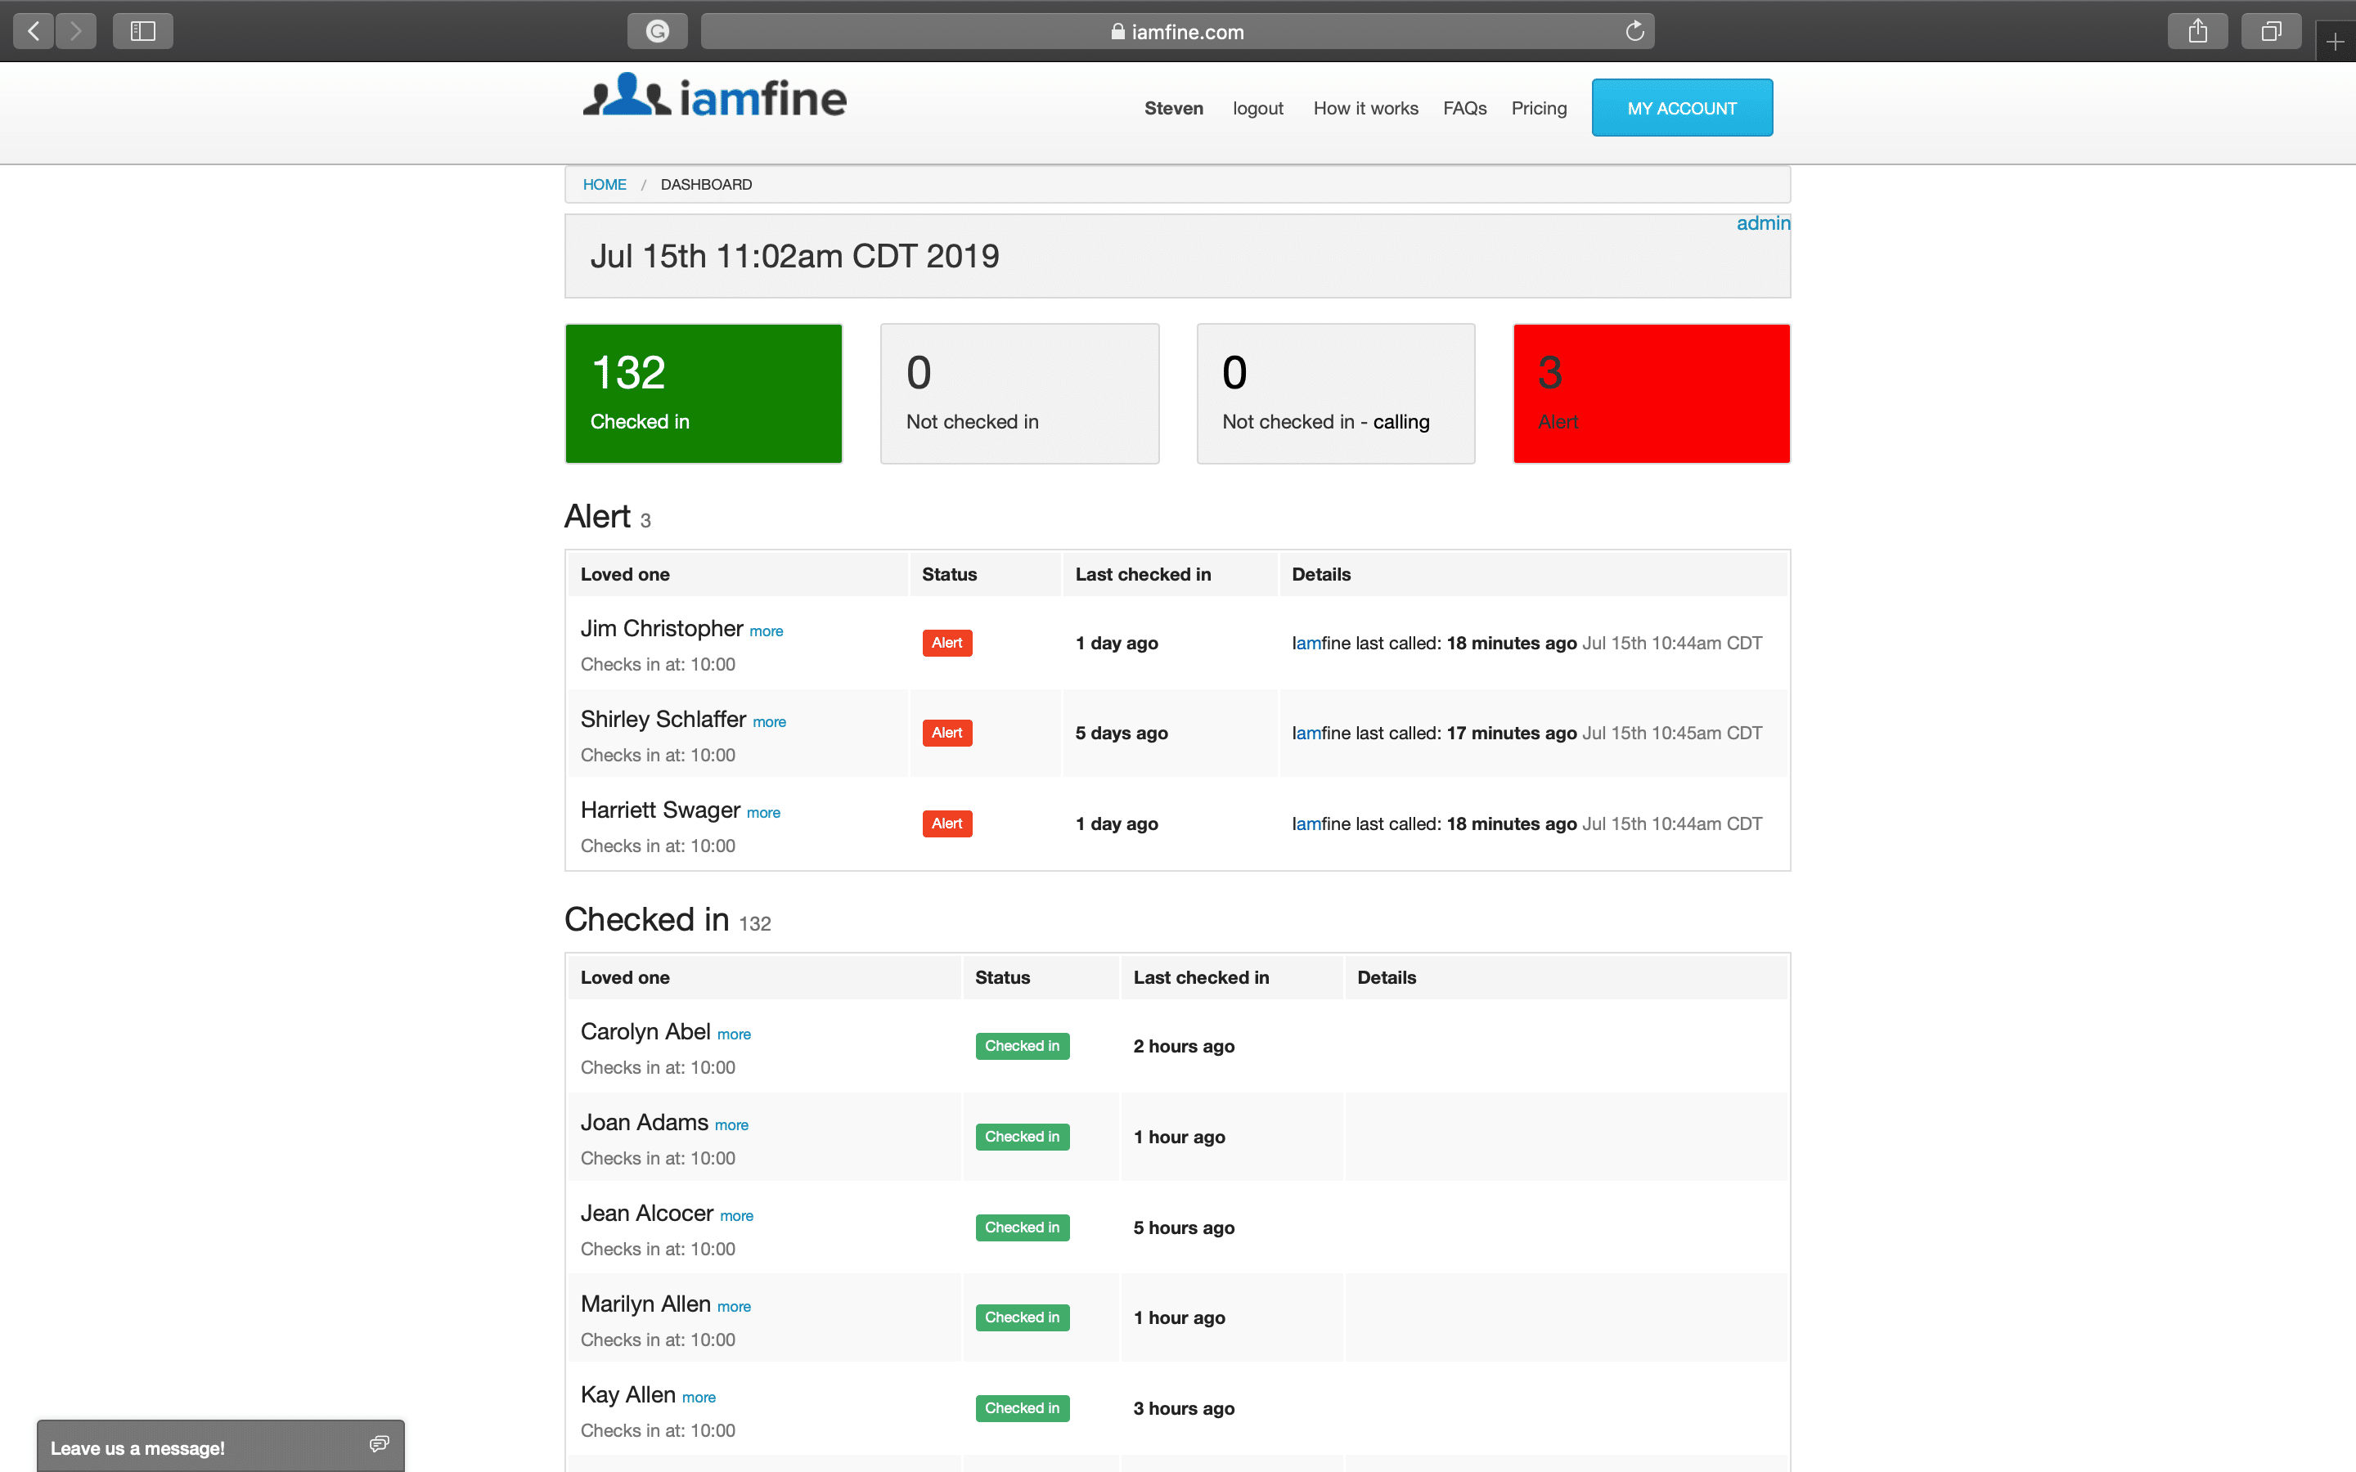2356x1472 pixels.
Task: Go back with the browser back arrow
Action: coord(34,31)
